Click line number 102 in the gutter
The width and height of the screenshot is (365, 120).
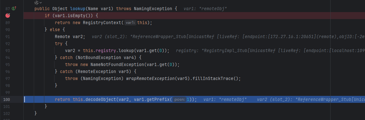pos(6,114)
